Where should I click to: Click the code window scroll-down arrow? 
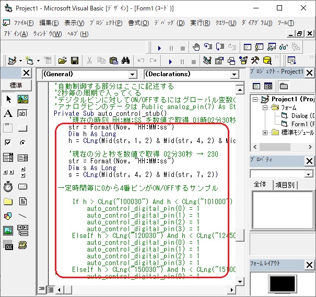coord(240,281)
